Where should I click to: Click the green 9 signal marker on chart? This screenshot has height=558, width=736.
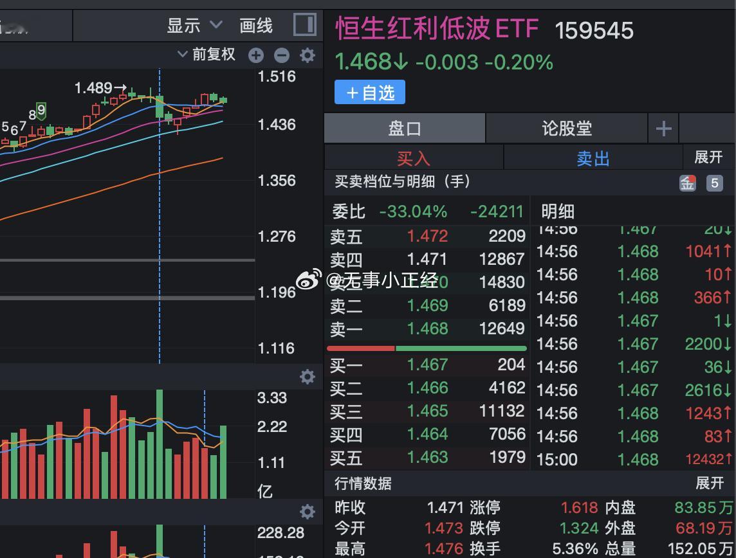coord(41,111)
